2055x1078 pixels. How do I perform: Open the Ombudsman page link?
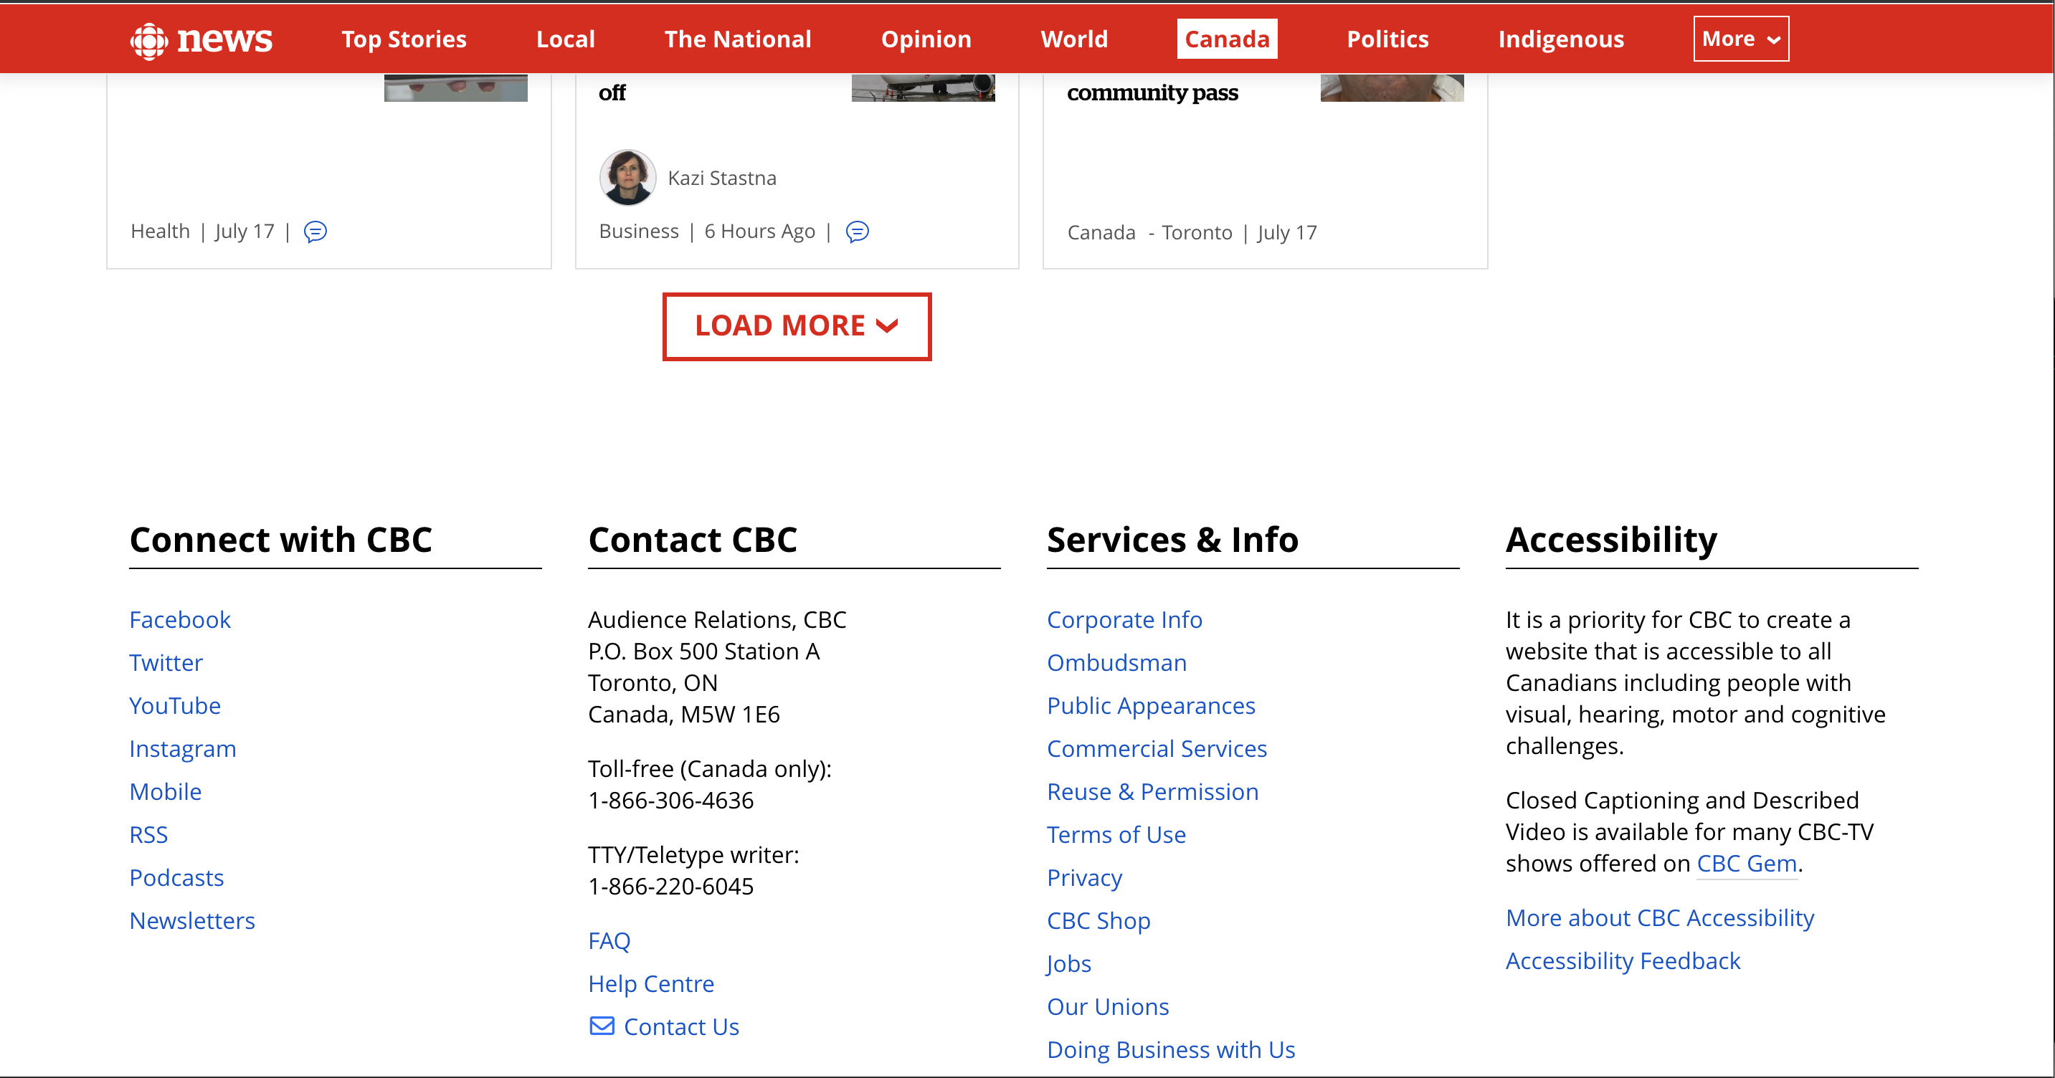pos(1116,662)
